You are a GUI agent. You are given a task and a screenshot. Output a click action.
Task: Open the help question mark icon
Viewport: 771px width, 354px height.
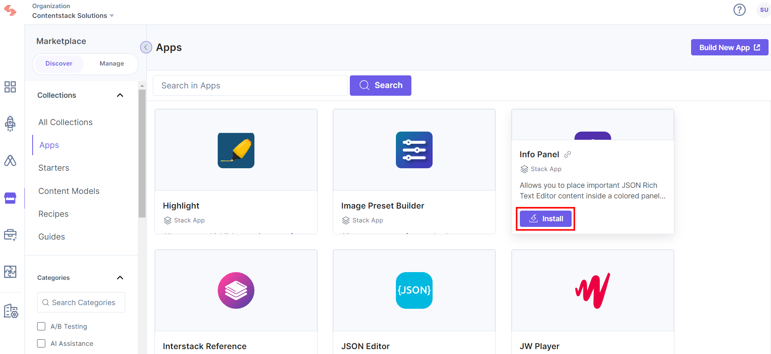(739, 10)
